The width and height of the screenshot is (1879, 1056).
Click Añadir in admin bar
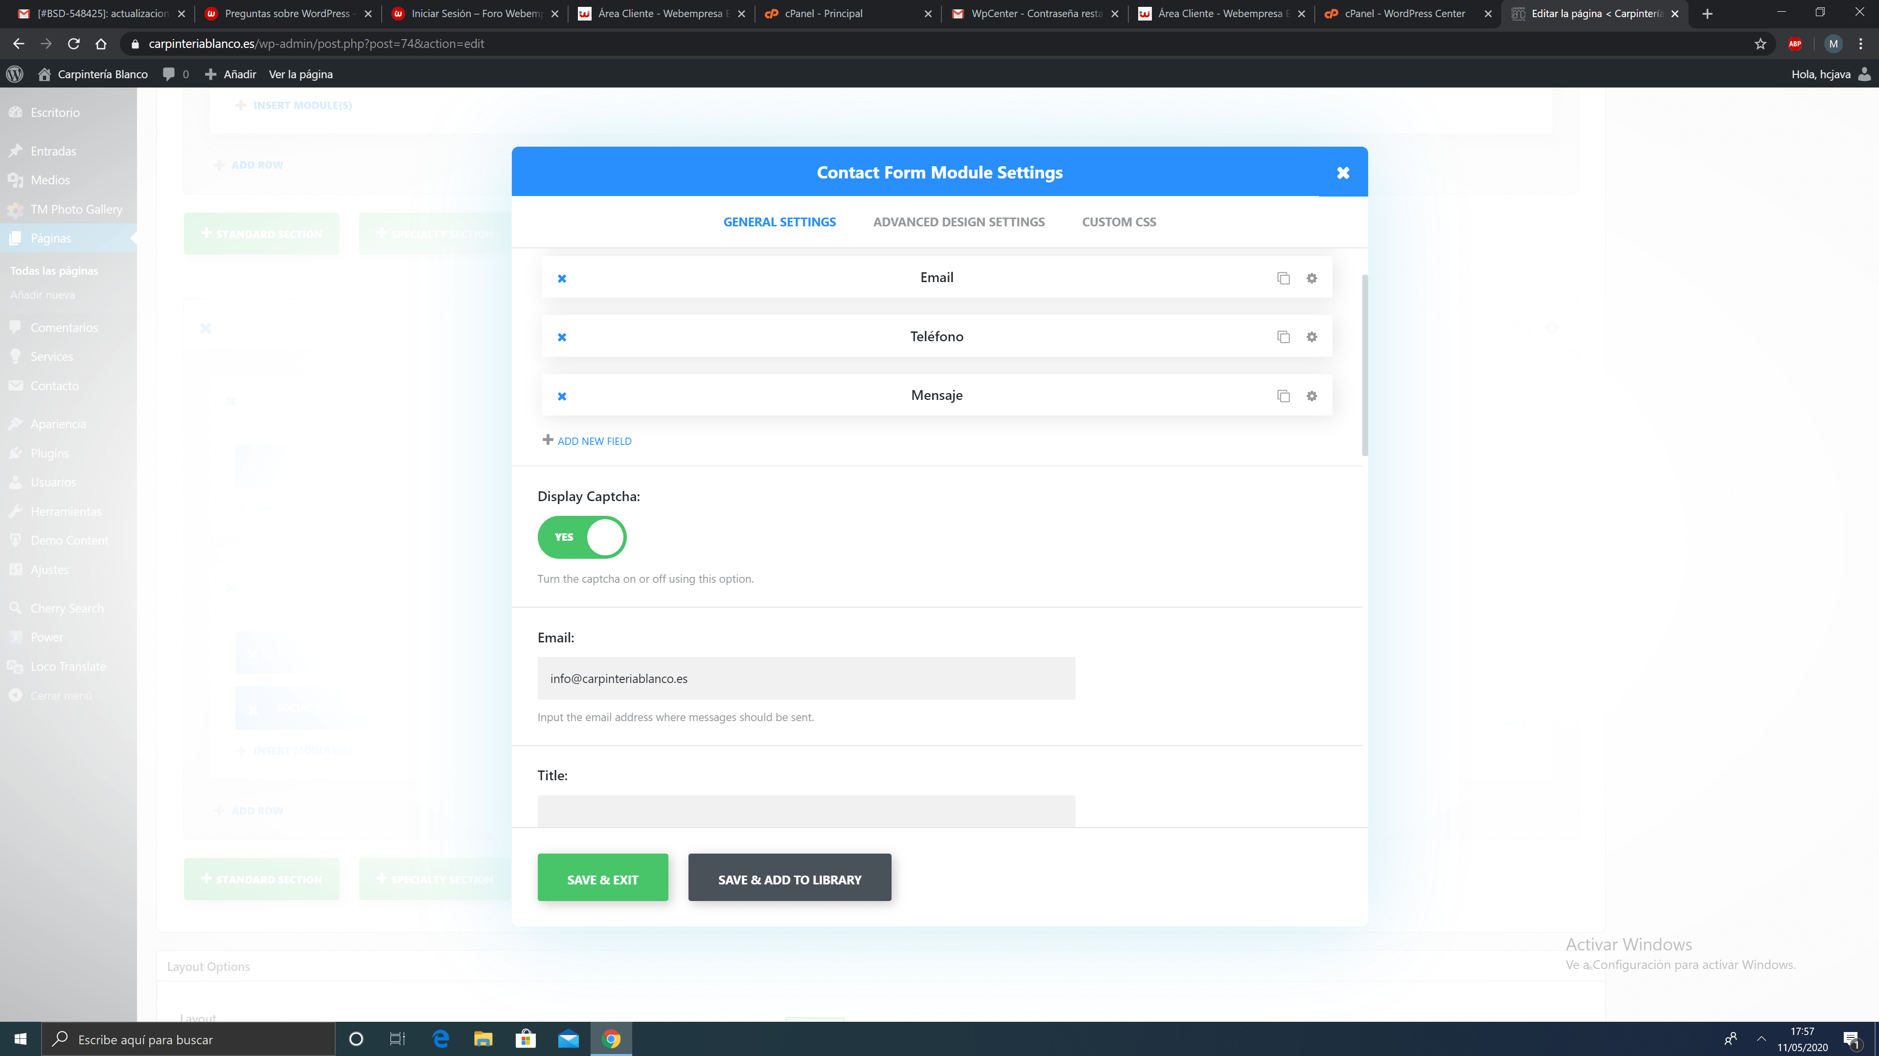click(230, 74)
